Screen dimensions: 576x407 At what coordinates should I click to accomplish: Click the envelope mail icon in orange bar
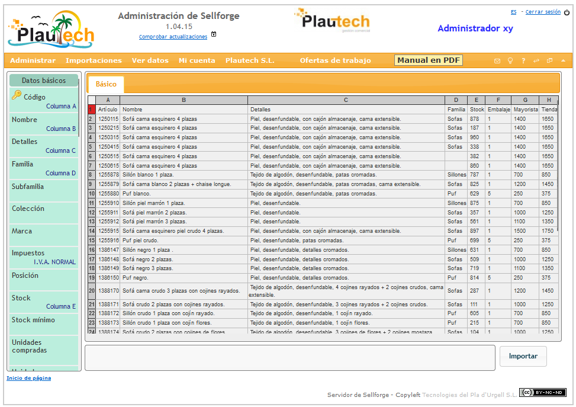tap(497, 61)
